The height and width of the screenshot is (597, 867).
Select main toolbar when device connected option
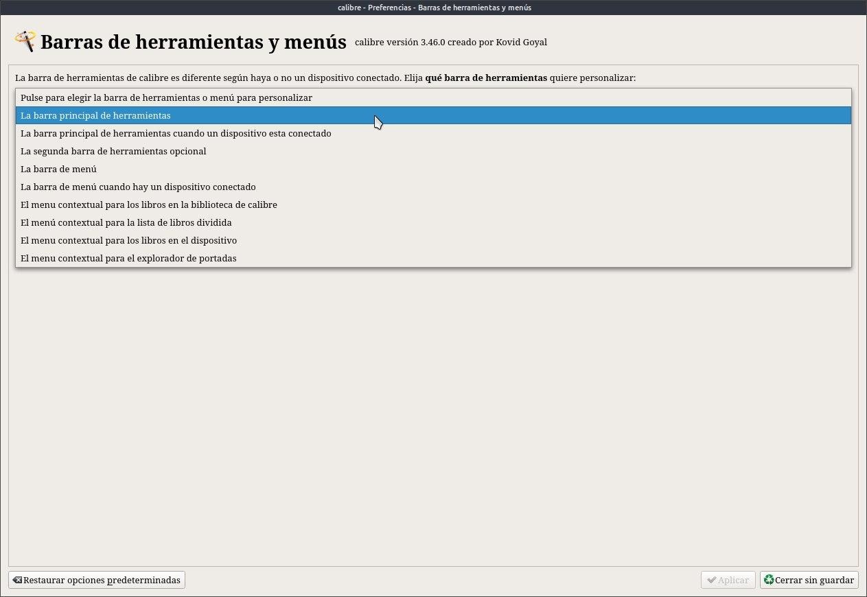pyautogui.click(x=433, y=133)
